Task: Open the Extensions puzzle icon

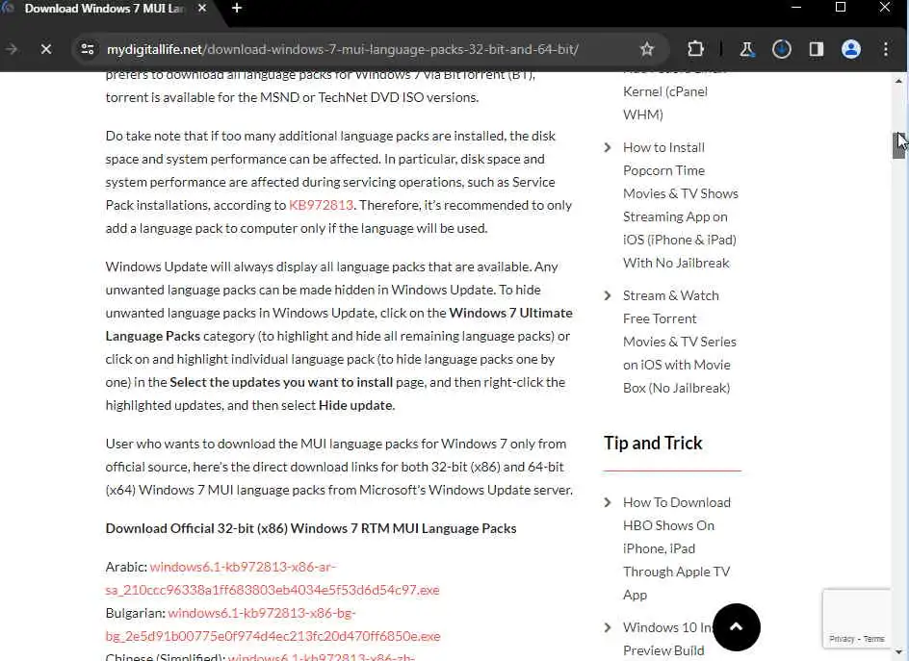Action: pyautogui.click(x=695, y=49)
